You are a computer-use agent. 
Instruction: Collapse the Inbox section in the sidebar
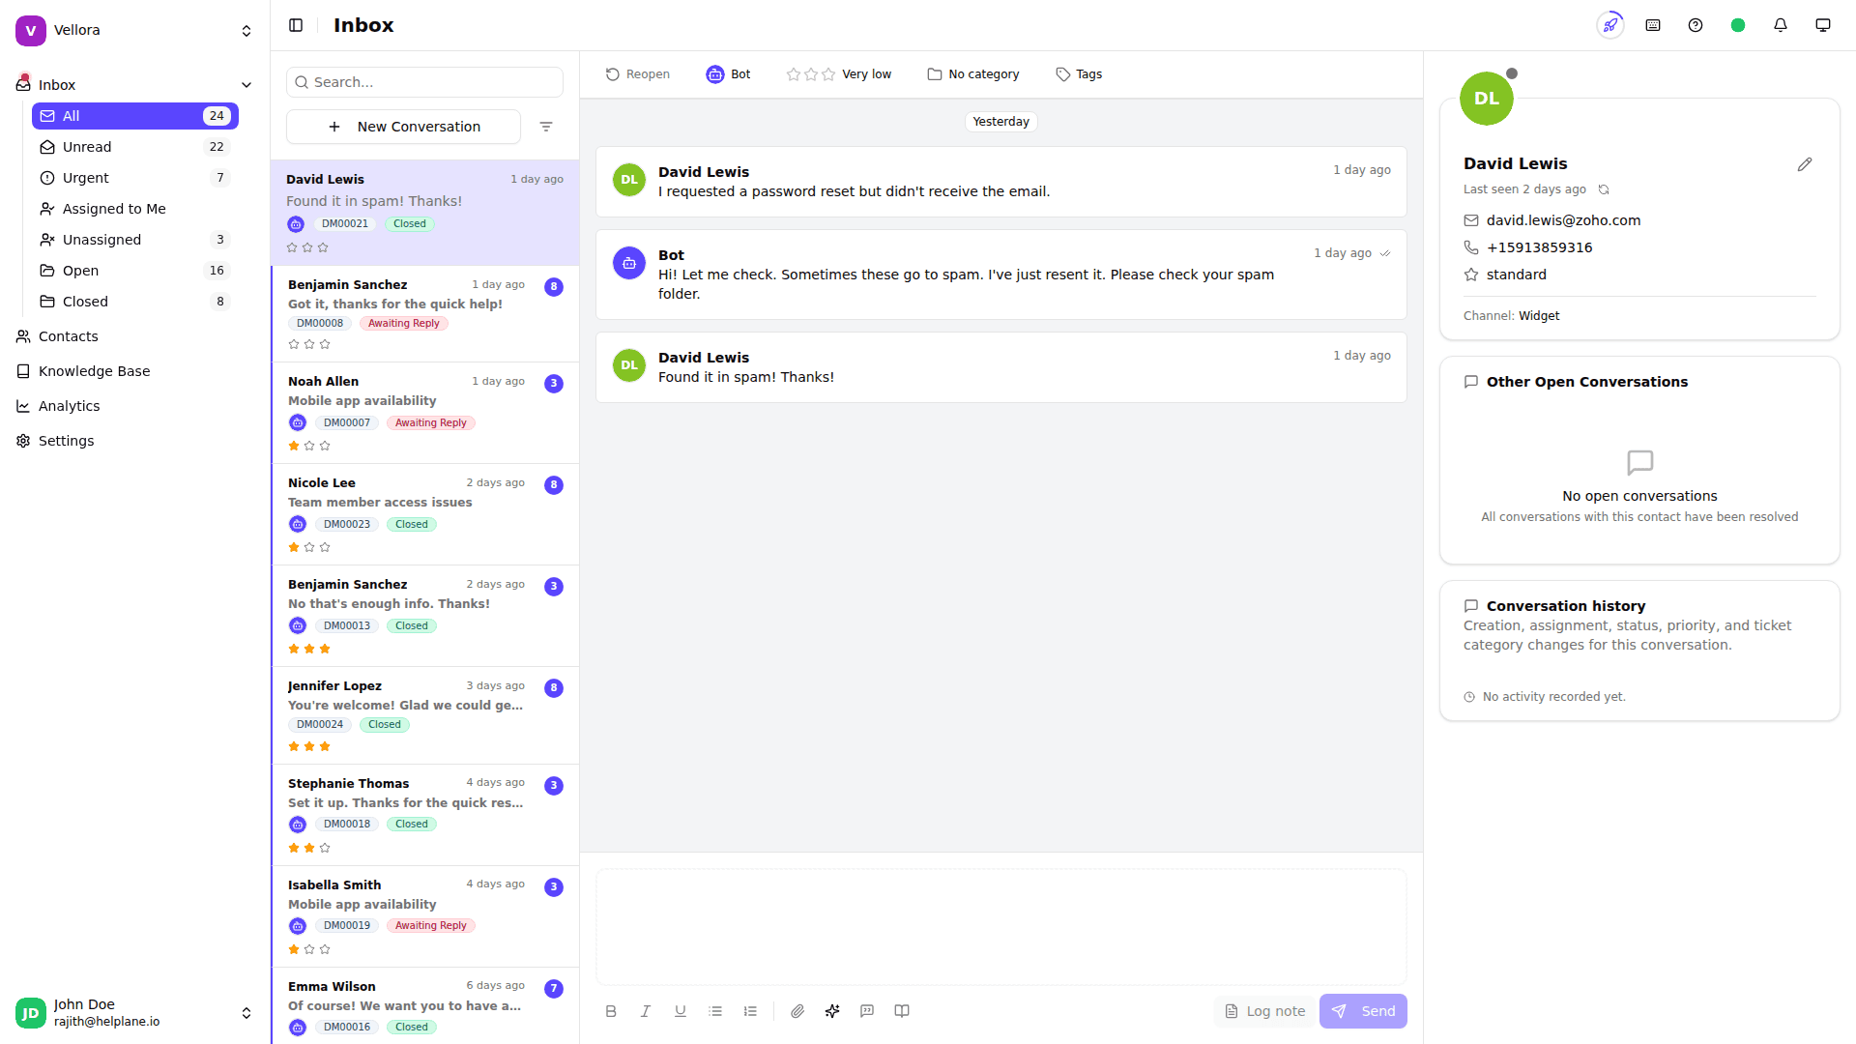[x=246, y=85]
